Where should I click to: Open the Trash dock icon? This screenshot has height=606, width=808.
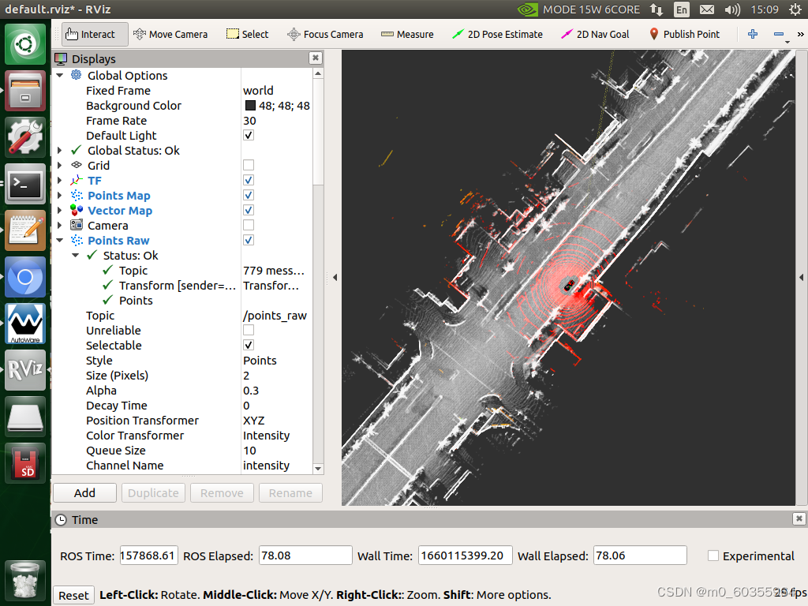point(24,582)
